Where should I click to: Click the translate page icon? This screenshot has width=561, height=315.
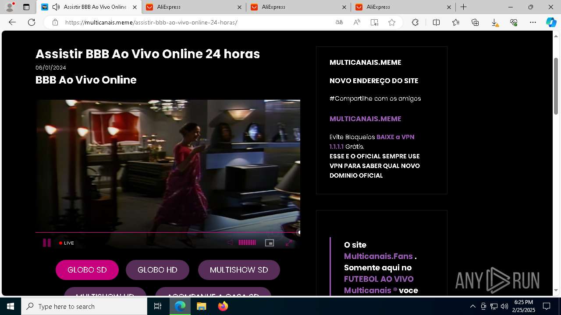pos(339,22)
